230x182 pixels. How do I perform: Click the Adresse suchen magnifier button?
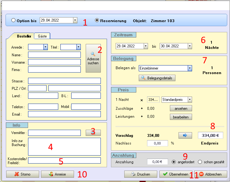click(93, 58)
